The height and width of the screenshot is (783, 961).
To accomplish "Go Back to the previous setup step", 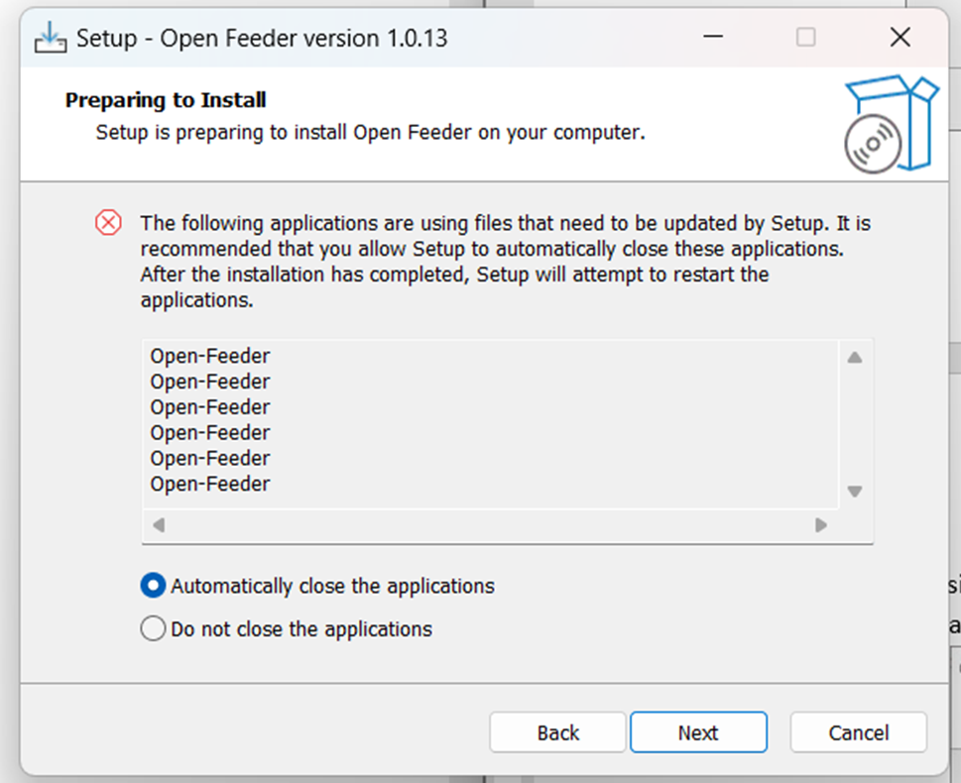I will click(x=557, y=732).
